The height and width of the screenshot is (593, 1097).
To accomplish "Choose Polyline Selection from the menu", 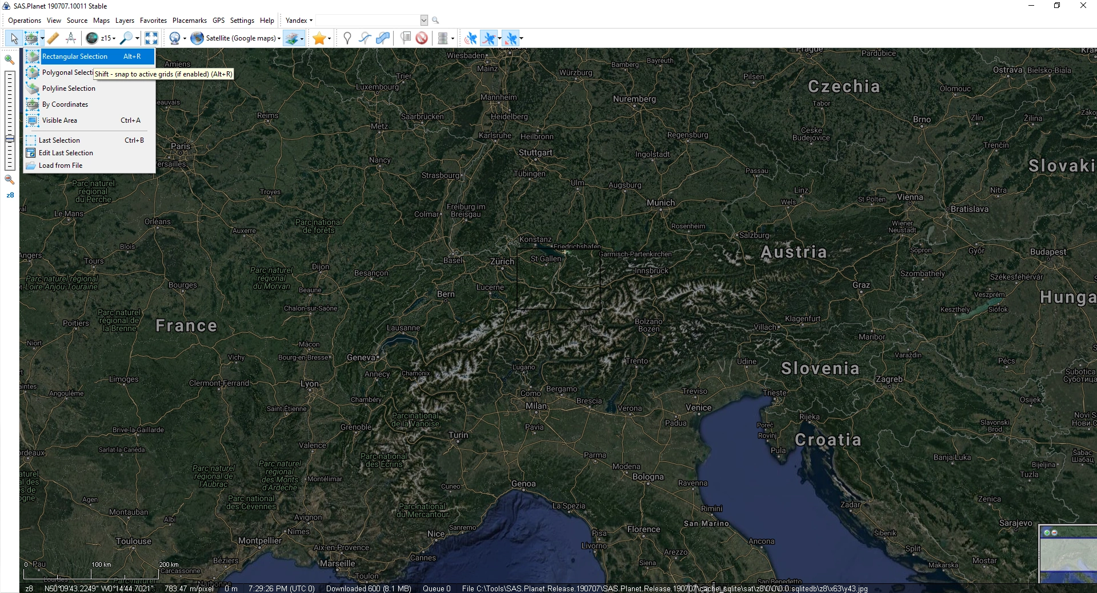I will (90, 88).
